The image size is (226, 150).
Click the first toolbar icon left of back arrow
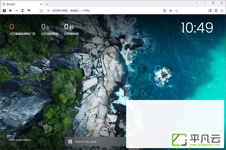tap(4, 11)
